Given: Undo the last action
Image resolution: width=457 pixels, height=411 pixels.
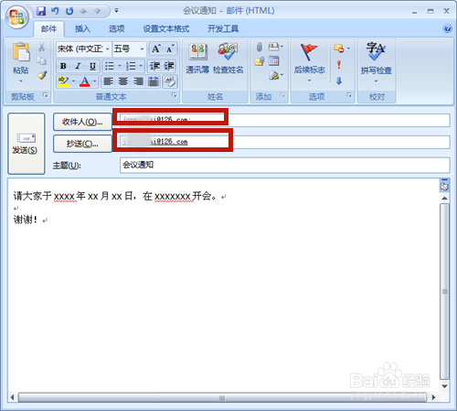Looking at the screenshot, I should pos(55,11).
